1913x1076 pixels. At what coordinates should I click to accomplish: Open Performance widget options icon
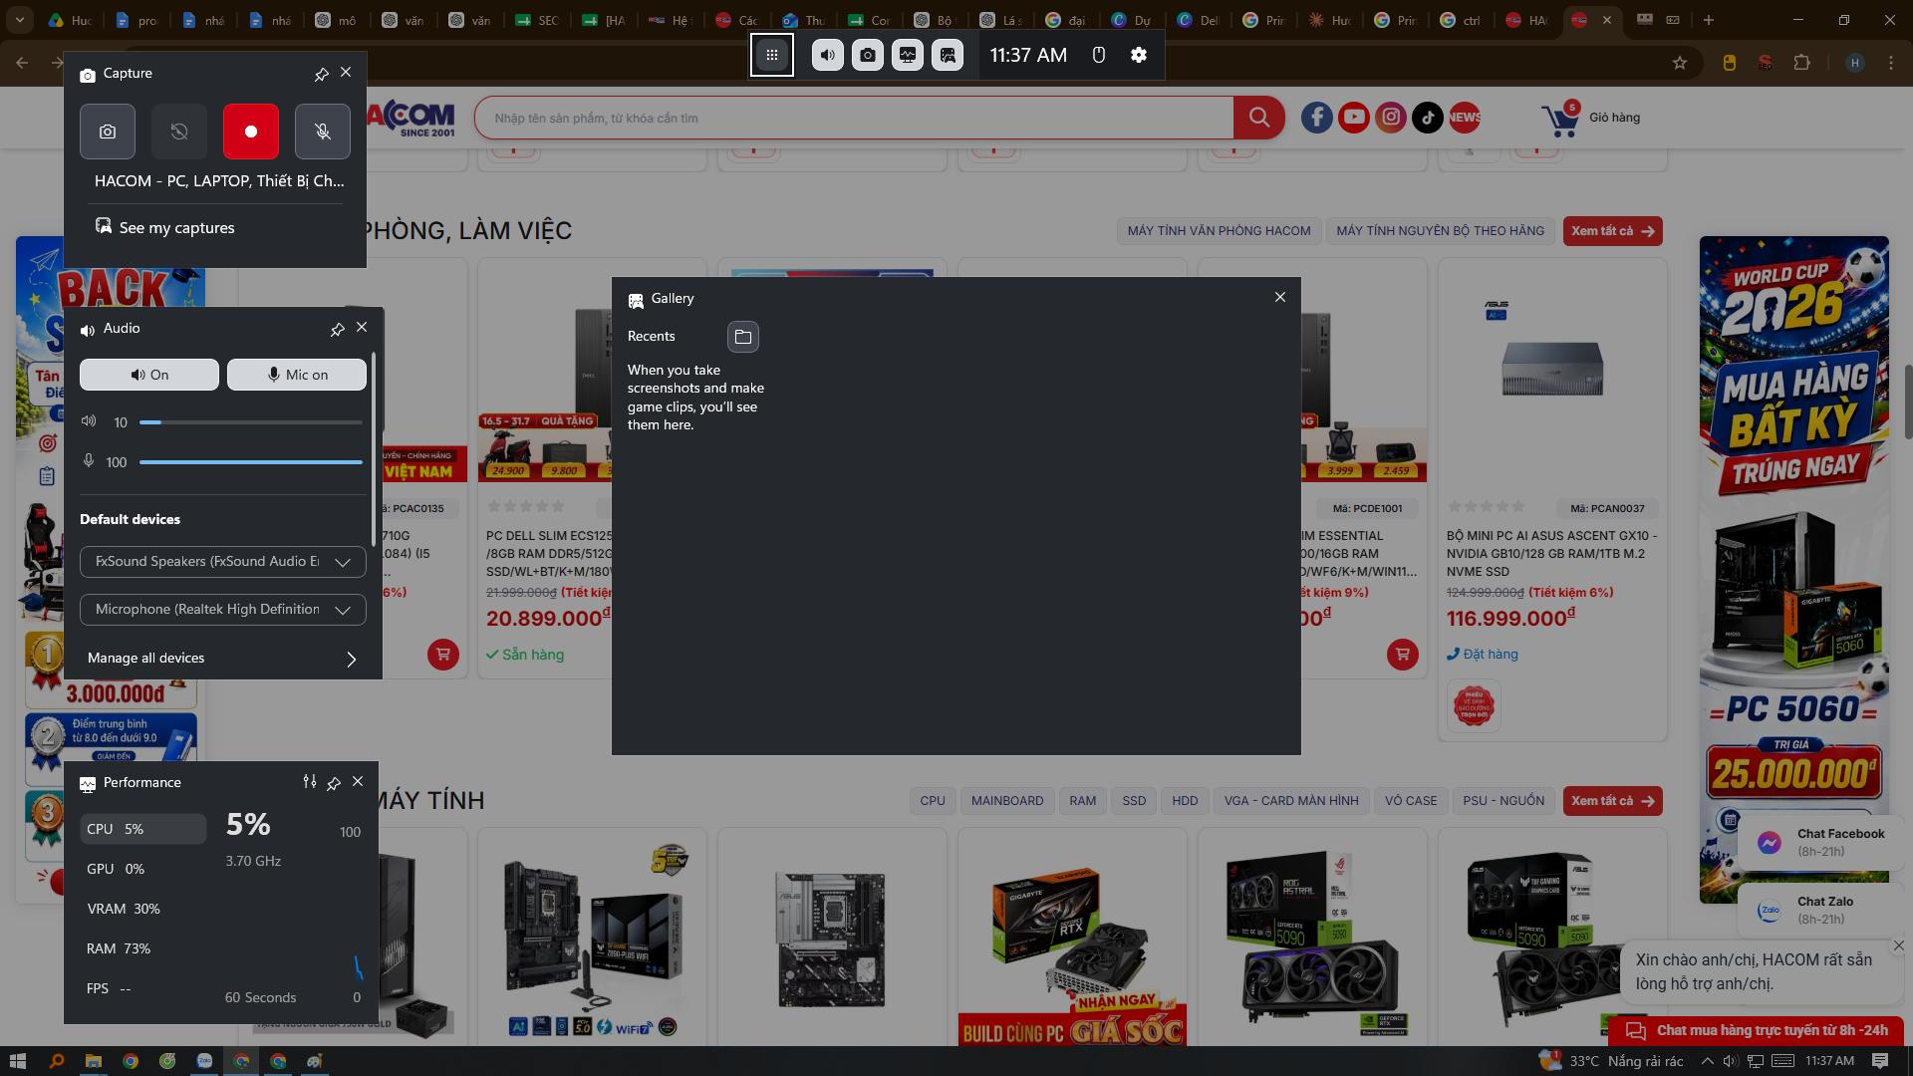point(310,782)
